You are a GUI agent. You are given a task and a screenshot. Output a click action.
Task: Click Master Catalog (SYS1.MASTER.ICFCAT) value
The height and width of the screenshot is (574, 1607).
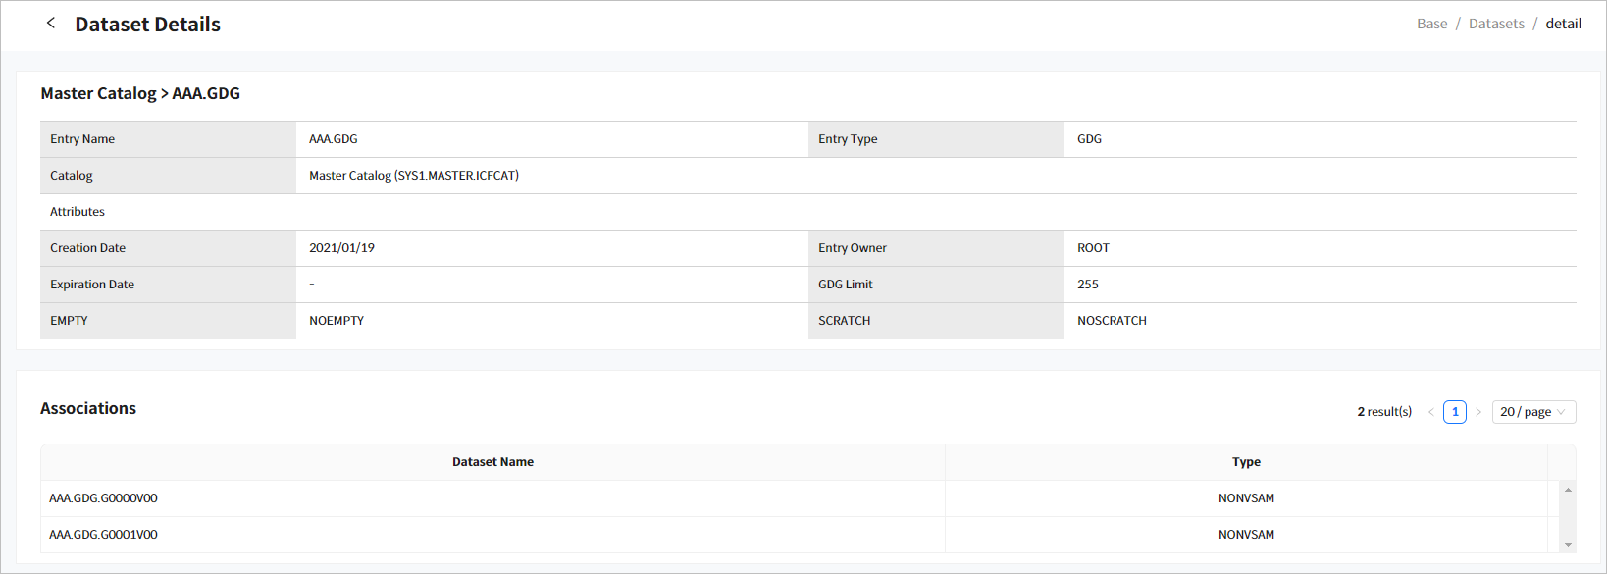point(414,176)
